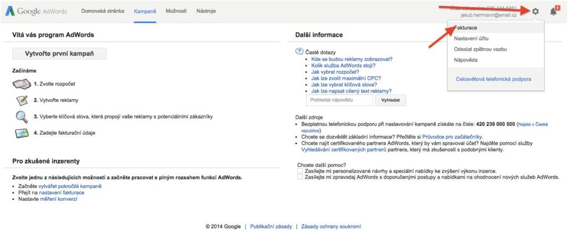This screenshot has height=239, width=568.
Task: Open 'Jak lze vybrat klíčová slova?' link
Action: [x=344, y=85]
